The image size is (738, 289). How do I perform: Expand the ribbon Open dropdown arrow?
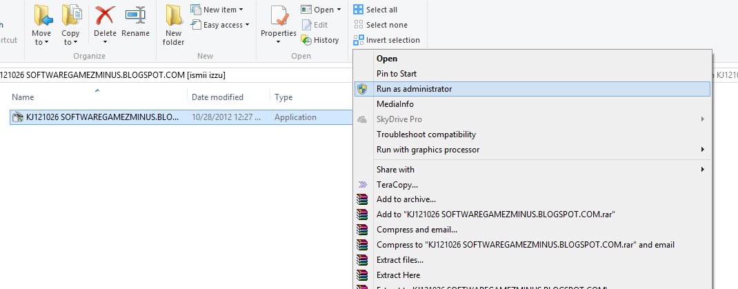tap(339, 10)
